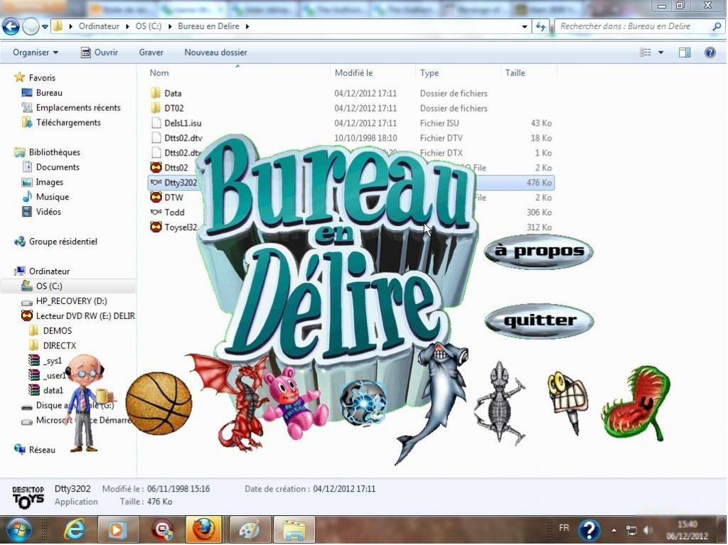728x545 pixels.
Task: Sort by the Taille column header
Action: click(515, 73)
